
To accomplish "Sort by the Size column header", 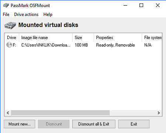I will tap(83, 38).
